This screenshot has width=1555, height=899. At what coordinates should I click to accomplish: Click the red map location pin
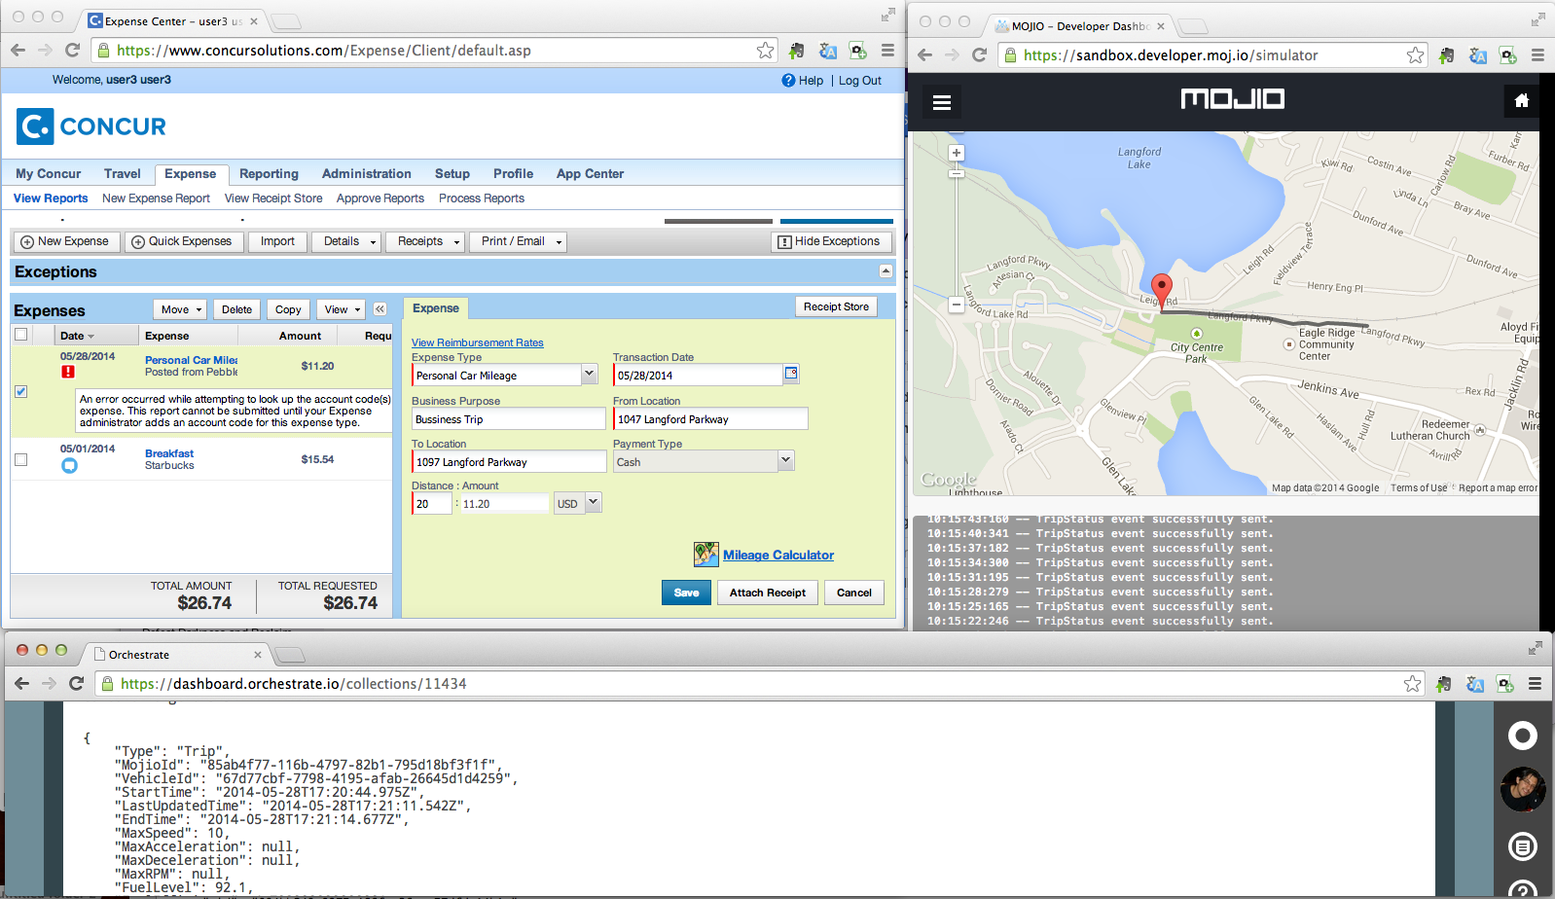pos(1161,290)
